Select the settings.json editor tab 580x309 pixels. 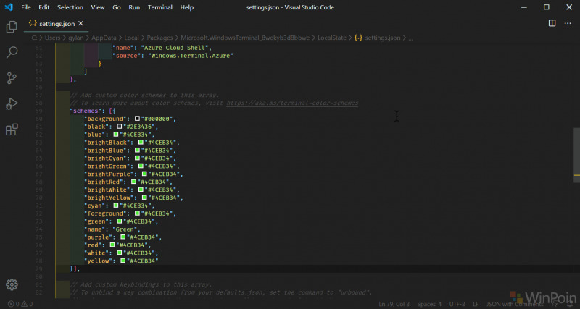click(x=56, y=24)
